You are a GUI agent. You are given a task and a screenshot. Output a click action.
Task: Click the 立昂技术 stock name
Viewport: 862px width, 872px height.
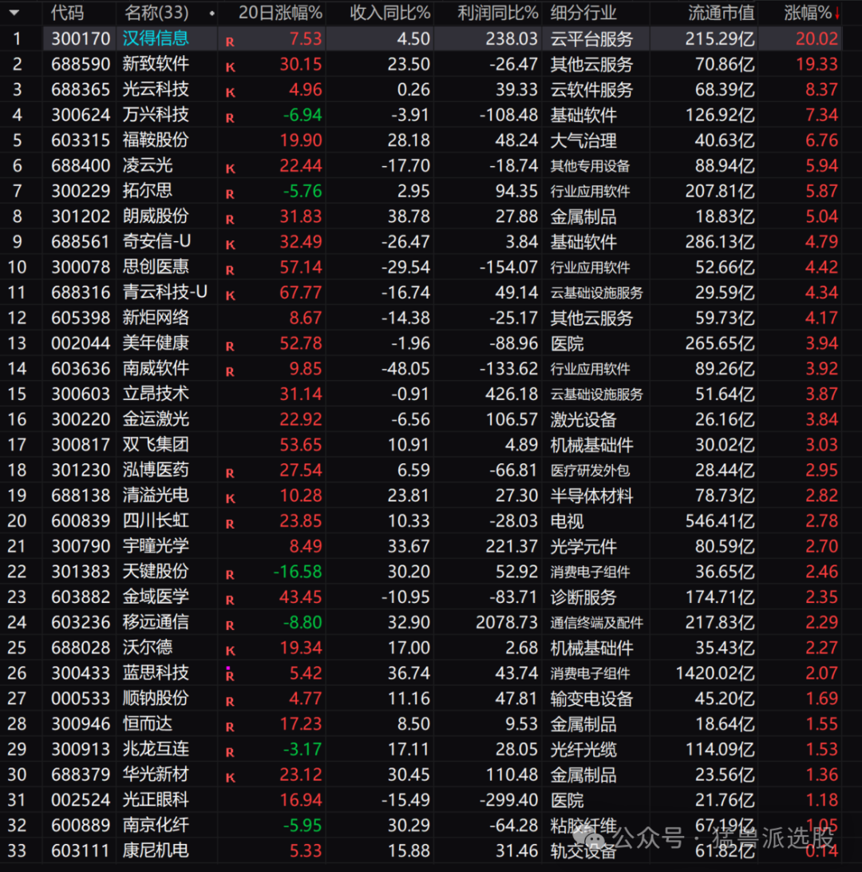156,394
